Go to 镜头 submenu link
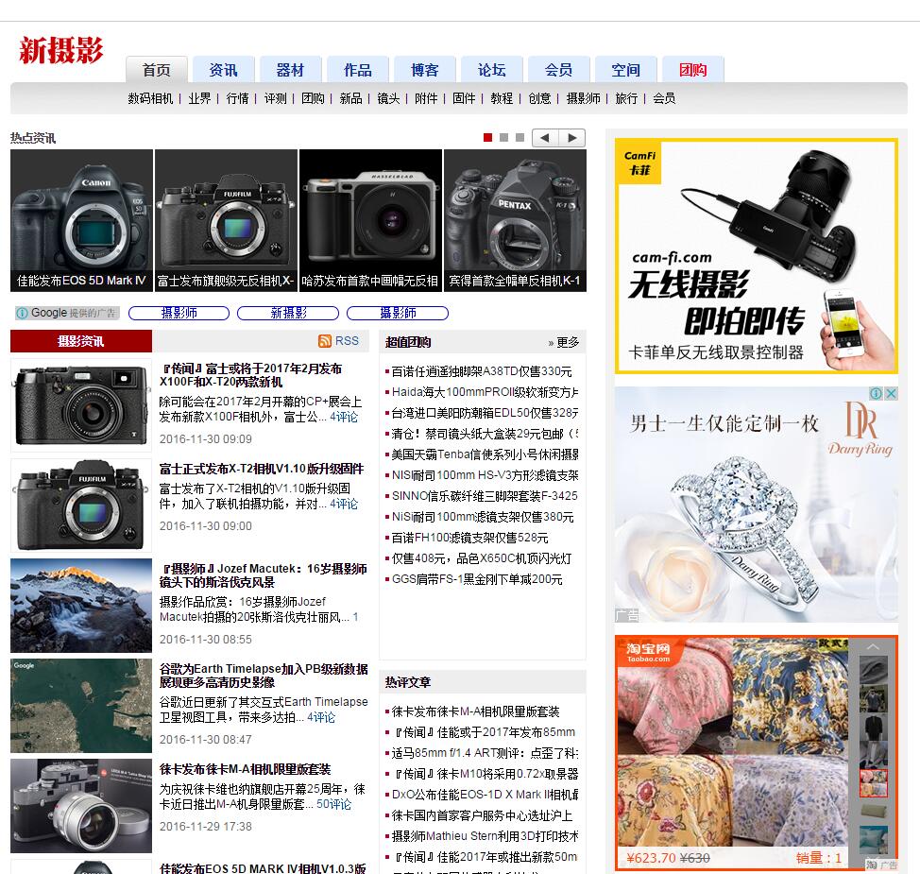 click(388, 98)
